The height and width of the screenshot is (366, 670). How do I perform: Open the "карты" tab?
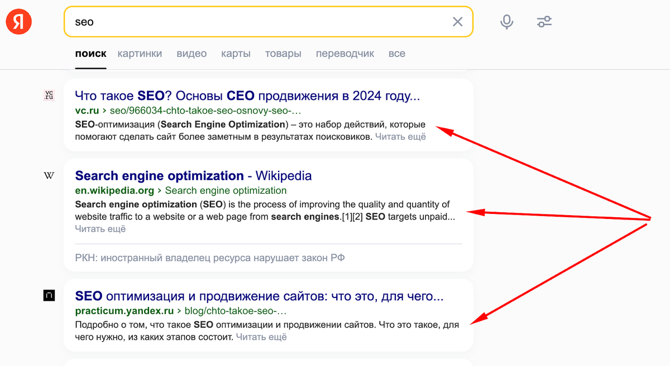(236, 54)
